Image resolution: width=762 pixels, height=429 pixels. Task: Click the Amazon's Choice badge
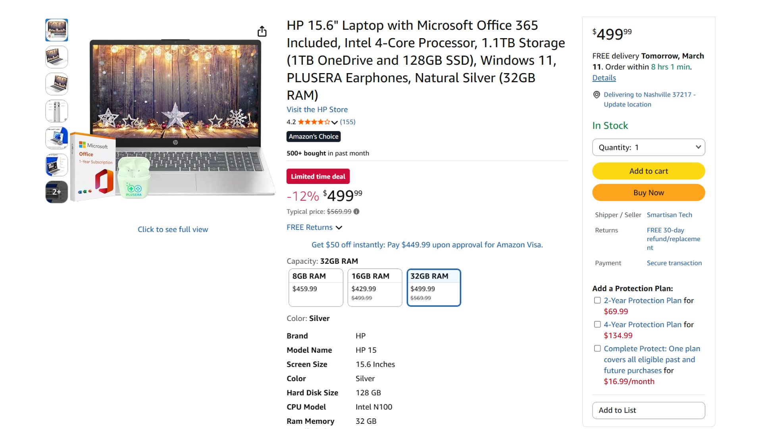tap(313, 137)
